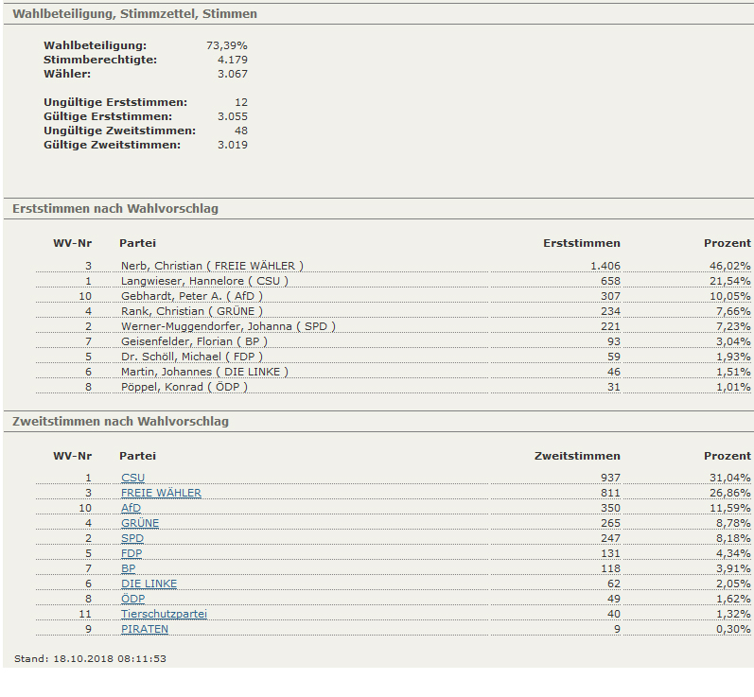
Task: Click the Erststimmen count 1.406
Action: coord(605,266)
